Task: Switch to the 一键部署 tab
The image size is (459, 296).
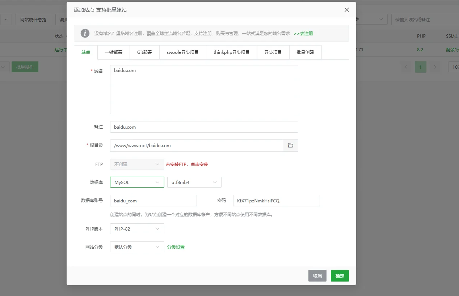Action: coord(114,52)
